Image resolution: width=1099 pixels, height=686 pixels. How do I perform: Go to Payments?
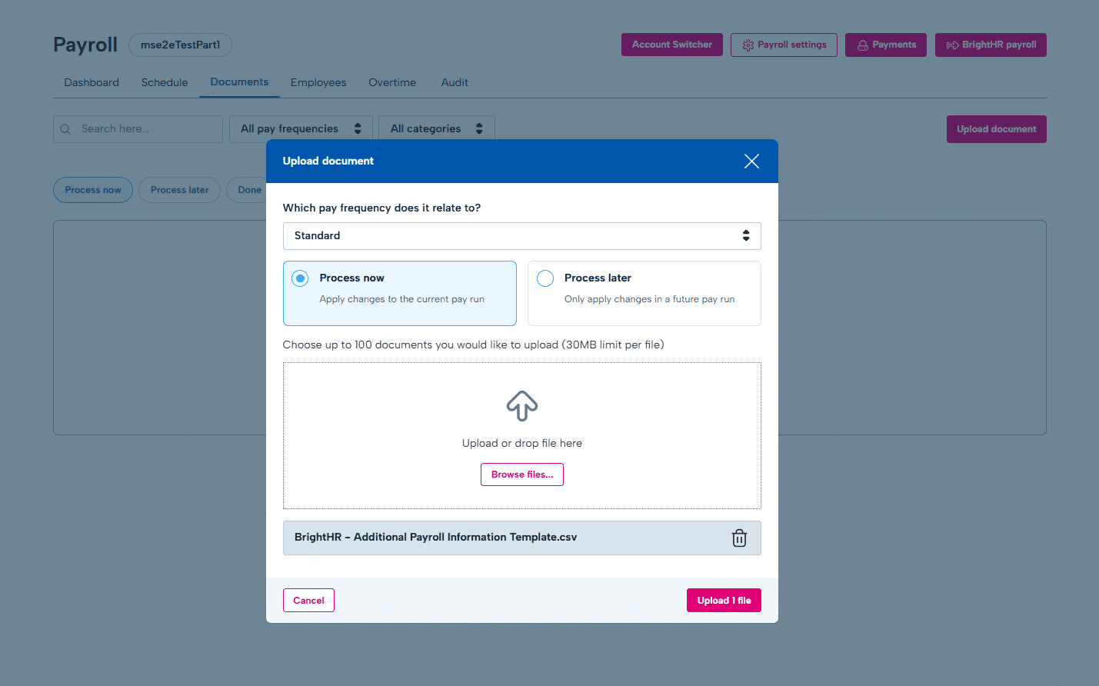[886, 45]
